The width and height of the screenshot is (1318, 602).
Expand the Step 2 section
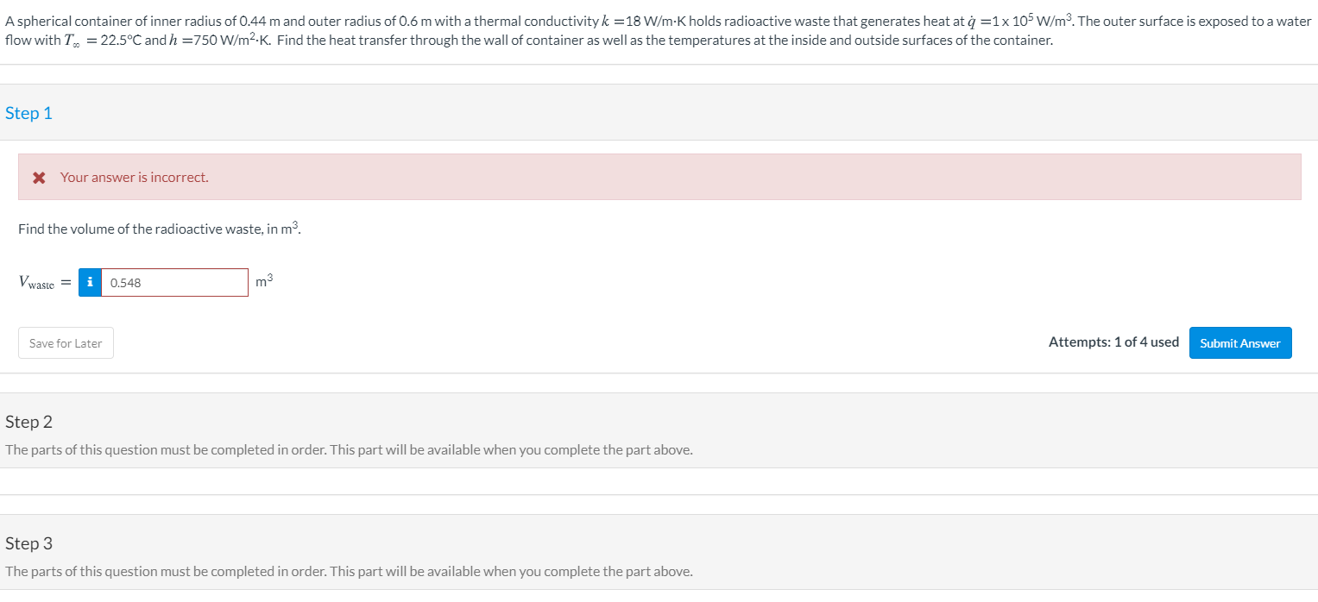(28, 422)
